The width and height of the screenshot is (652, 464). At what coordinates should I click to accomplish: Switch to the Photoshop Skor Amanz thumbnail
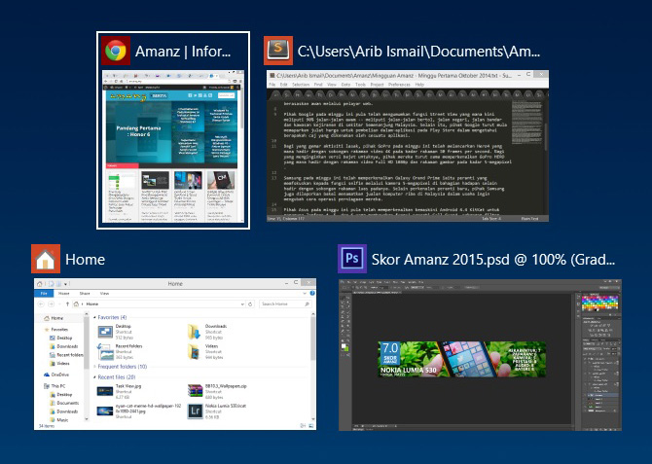[x=481, y=355]
